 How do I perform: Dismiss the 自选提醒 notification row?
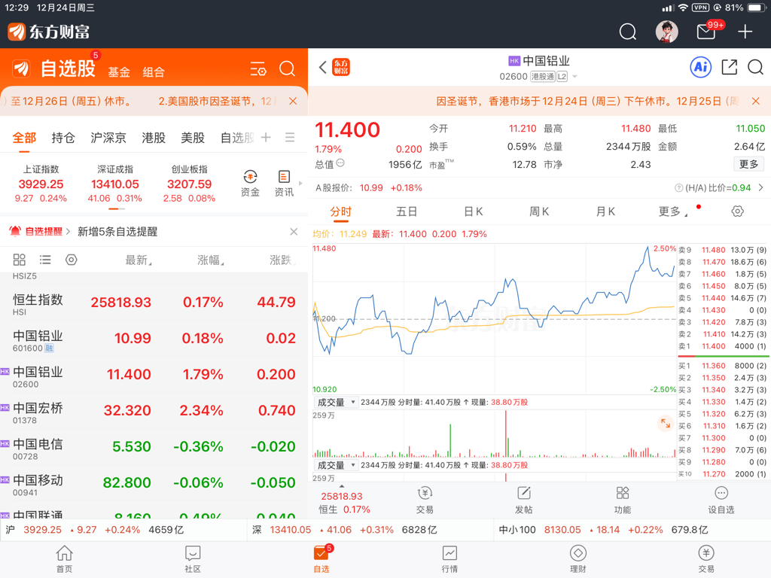tap(294, 232)
